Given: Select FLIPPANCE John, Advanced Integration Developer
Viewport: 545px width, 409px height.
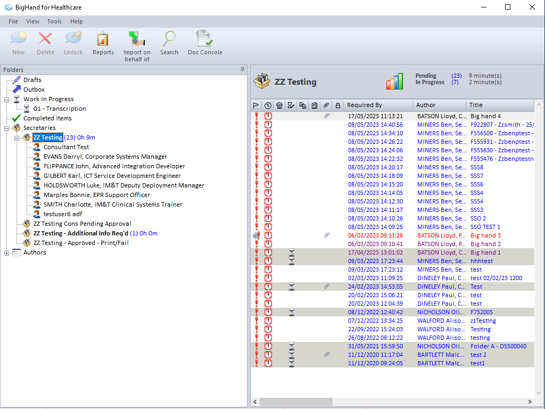Looking at the screenshot, I should tap(114, 166).
